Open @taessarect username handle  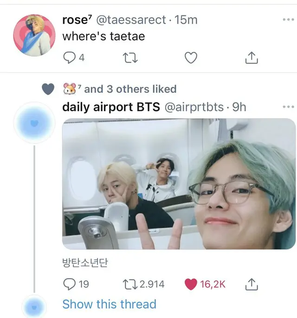[x=131, y=20]
